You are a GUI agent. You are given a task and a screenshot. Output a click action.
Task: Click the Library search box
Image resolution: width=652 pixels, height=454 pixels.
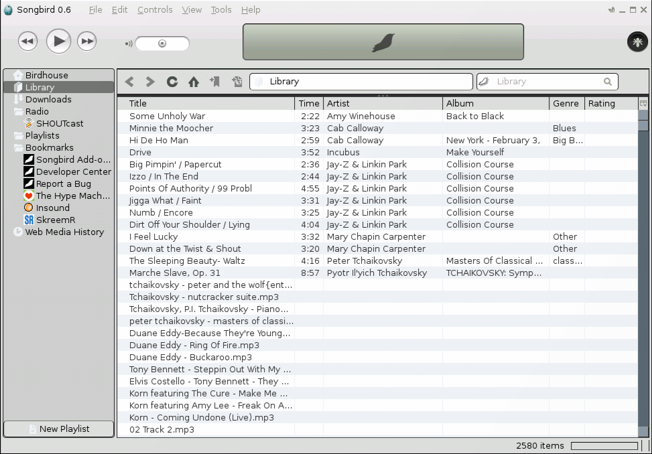click(547, 82)
